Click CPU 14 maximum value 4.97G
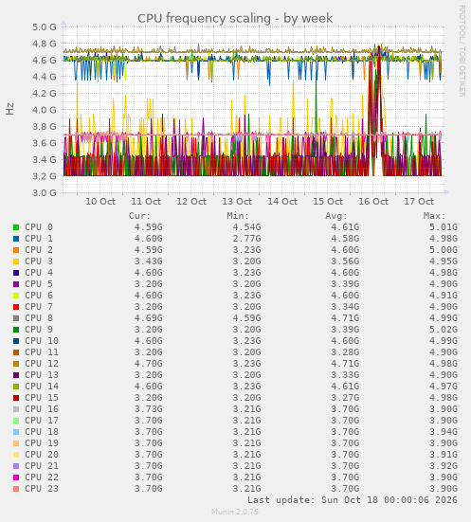The image size is (471, 522). (x=444, y=387)
